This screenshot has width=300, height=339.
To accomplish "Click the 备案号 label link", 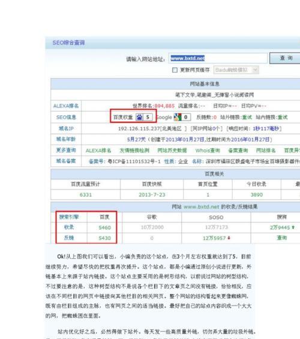I will [x=97, y=161].
